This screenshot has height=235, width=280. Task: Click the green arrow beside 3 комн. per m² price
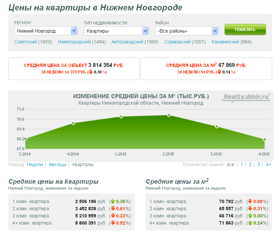(250, 216)
